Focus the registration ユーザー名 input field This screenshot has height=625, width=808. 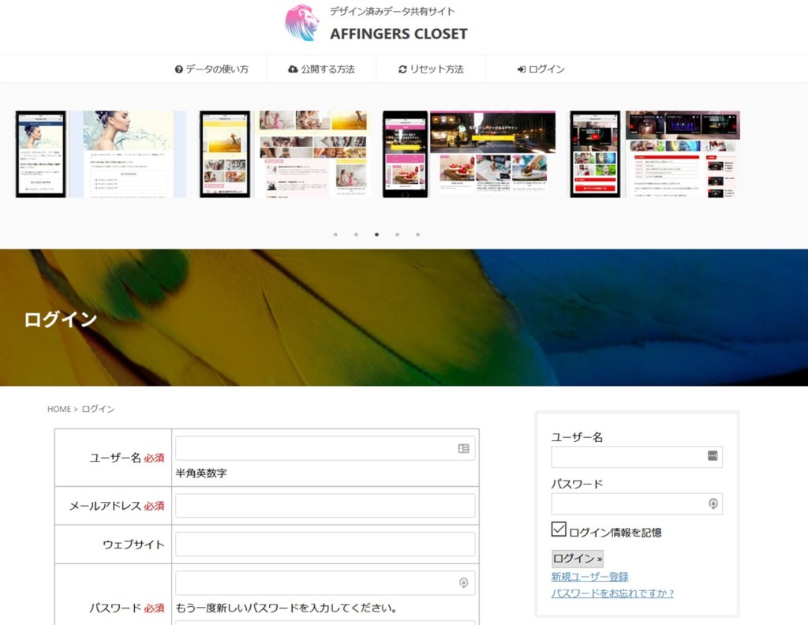(325, 448)
